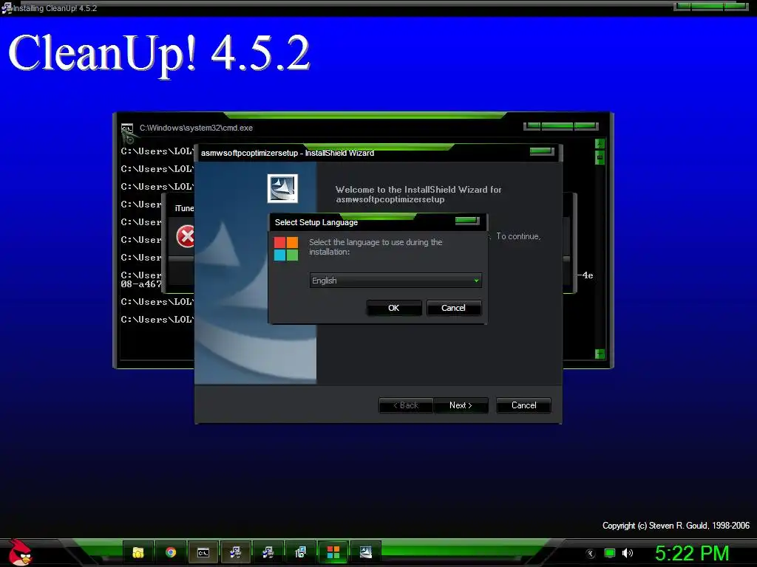Click the colorful four-square taskbar icon
This screenshot has height=567, width=757.
tap(333, 552)
